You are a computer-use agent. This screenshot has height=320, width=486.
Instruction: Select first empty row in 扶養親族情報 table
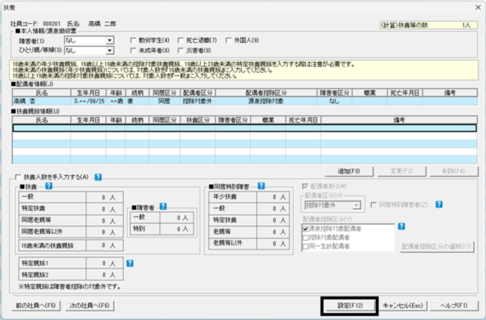click(245, 128)
